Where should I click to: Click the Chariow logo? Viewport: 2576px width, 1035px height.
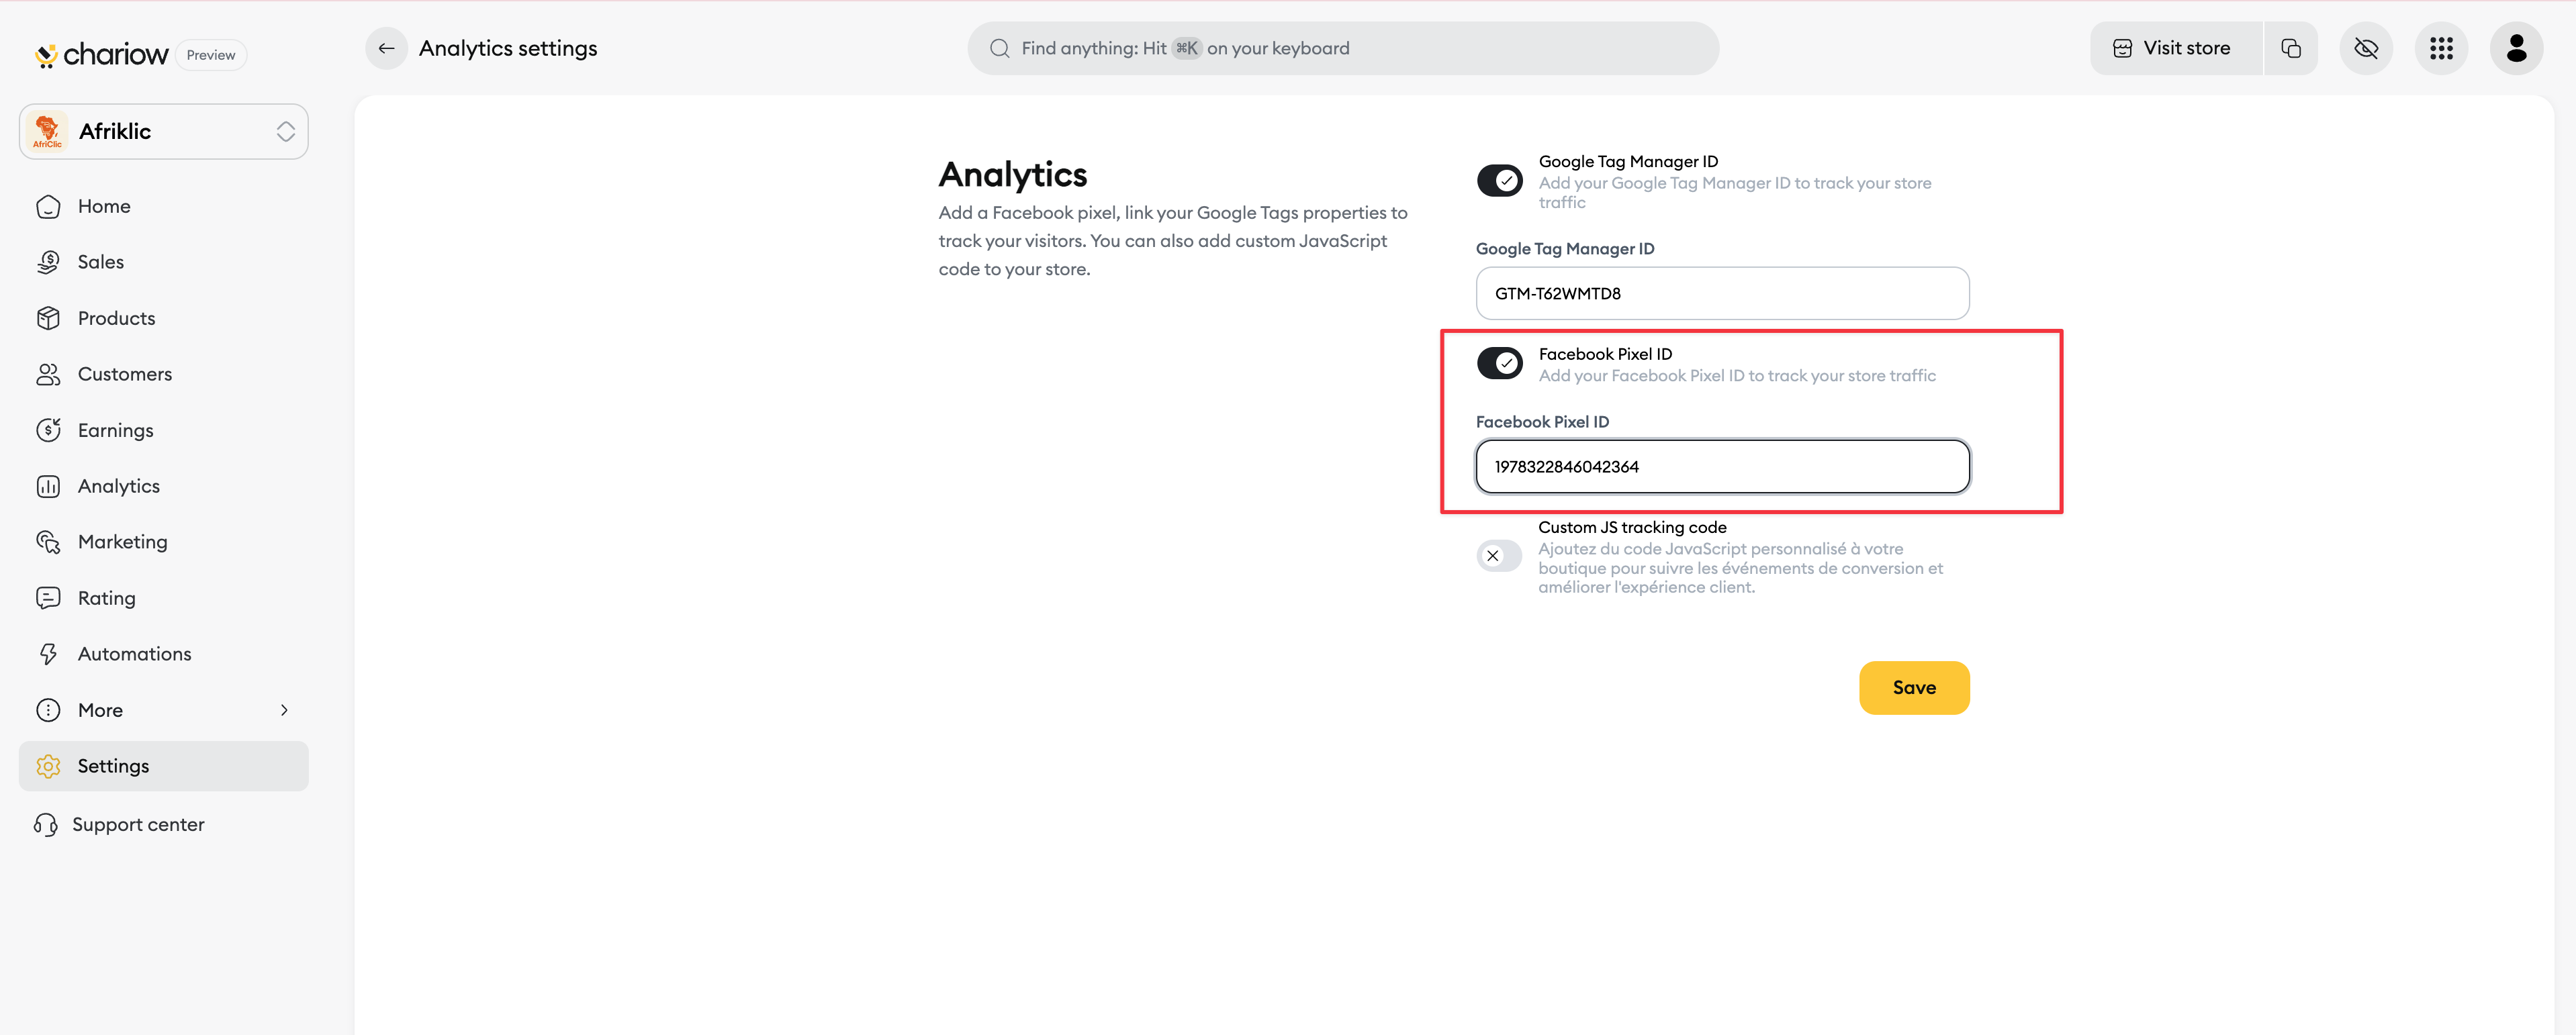[x=102, y=55]
